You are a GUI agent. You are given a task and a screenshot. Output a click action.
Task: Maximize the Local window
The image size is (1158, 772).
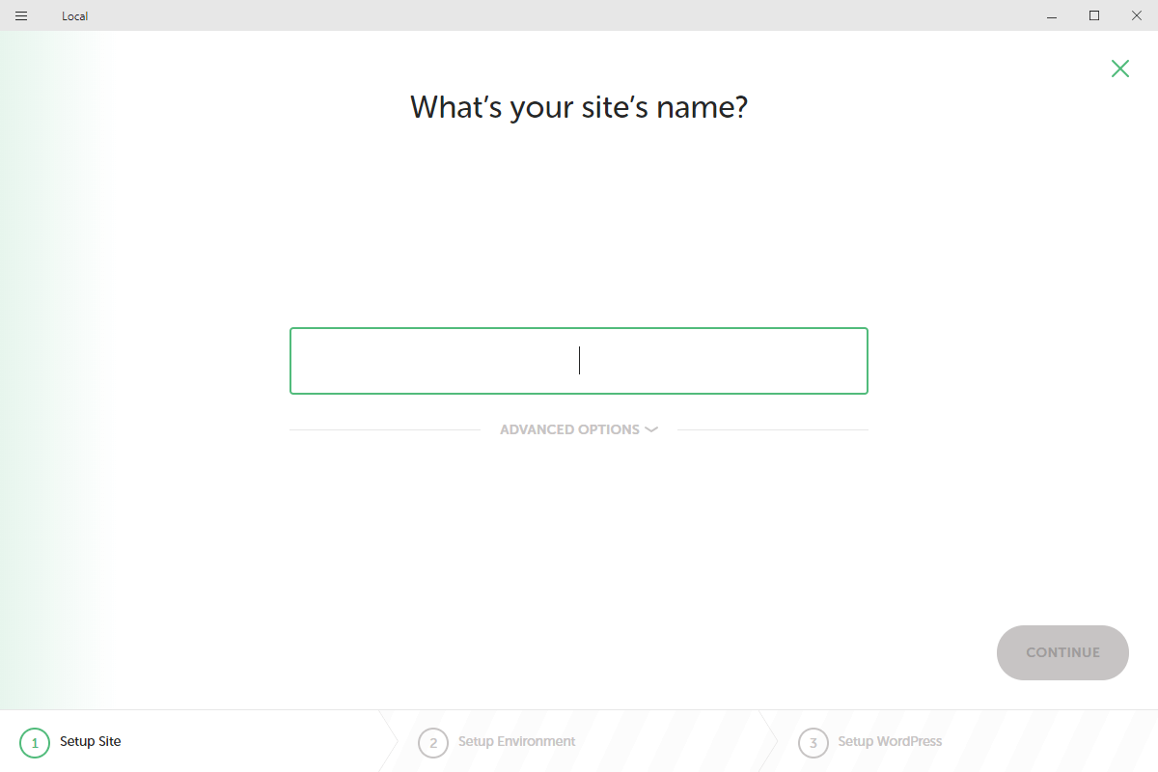(x=1094, y=15)
